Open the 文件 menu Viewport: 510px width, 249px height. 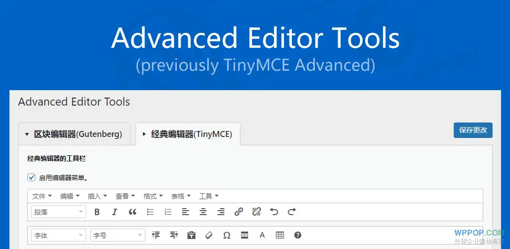[42, 196]
